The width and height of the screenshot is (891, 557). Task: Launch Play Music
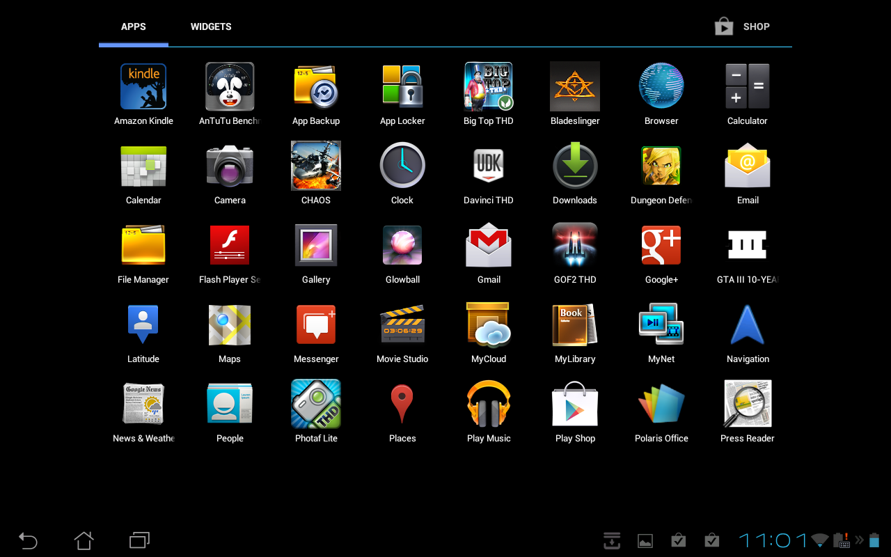click(489, 404)
